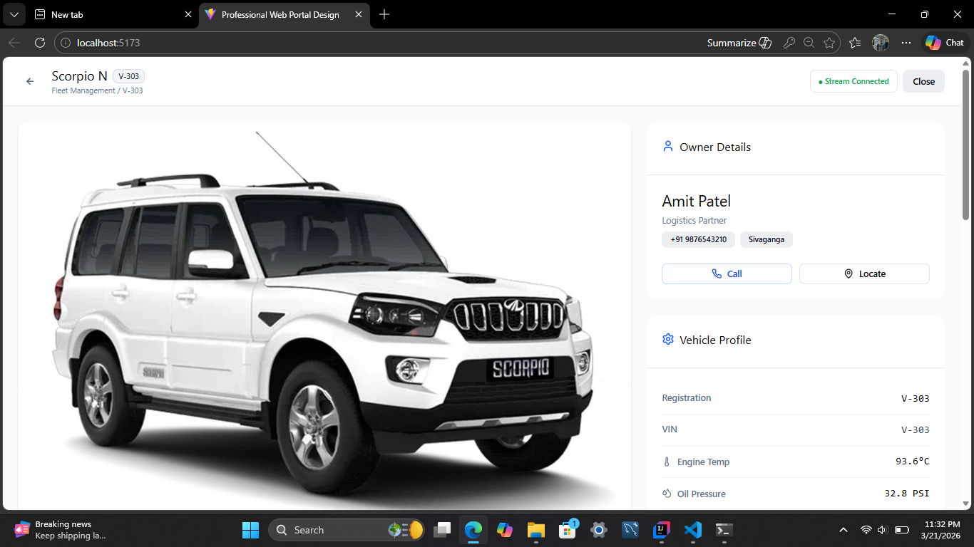
Task: Click the VIN row value V-303
Action: pyautogui.click(x=916, y=429)
